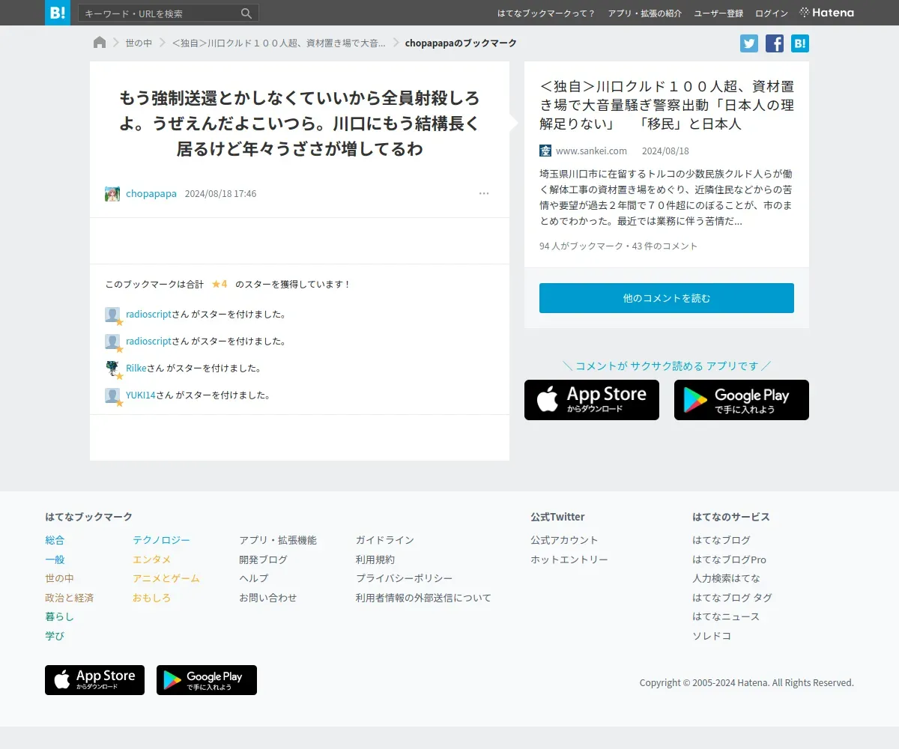Open 公式アカウント Twitter link

(x=564, y=540)
